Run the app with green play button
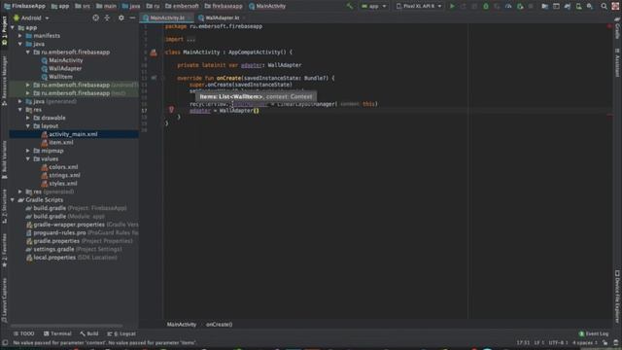The width and height of the screenshot is (622, 350). (x=452, y=6)
